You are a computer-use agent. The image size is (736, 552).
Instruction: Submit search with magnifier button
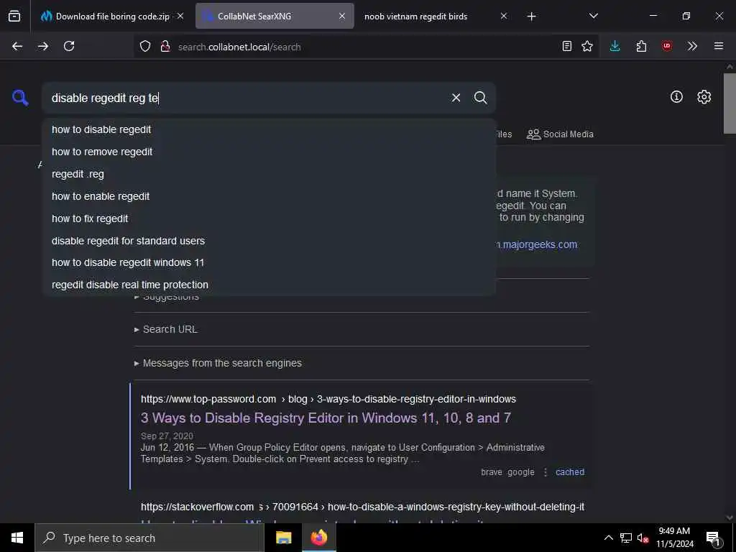tap(481, 98)
